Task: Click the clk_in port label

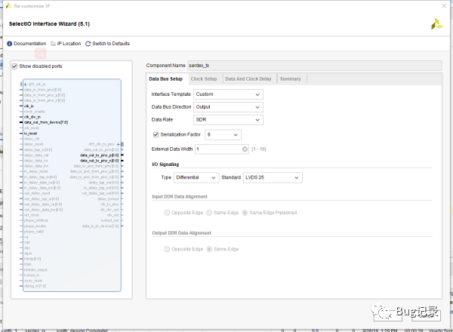Action: 29,106
